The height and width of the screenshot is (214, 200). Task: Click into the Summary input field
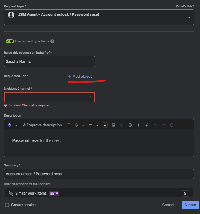tap(99, 174)
